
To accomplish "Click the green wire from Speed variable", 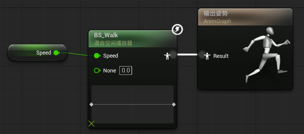I will click(x=76, y=54).
